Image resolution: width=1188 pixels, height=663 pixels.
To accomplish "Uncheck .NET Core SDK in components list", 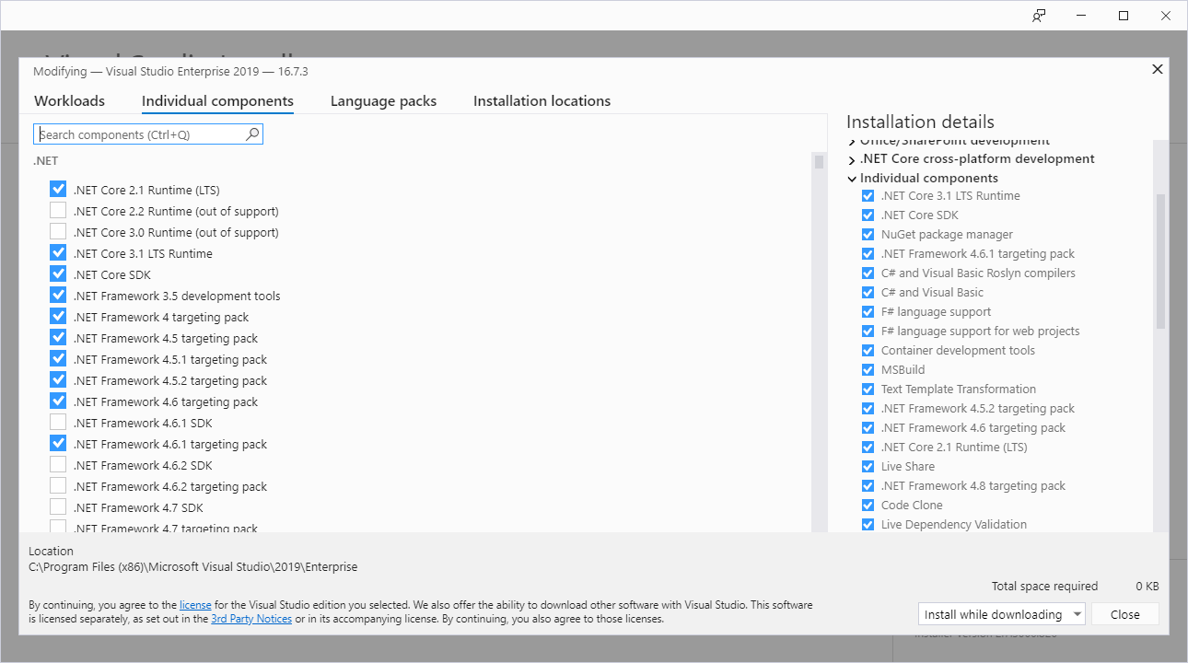I will pyautogui.click(x=58, y=274).
